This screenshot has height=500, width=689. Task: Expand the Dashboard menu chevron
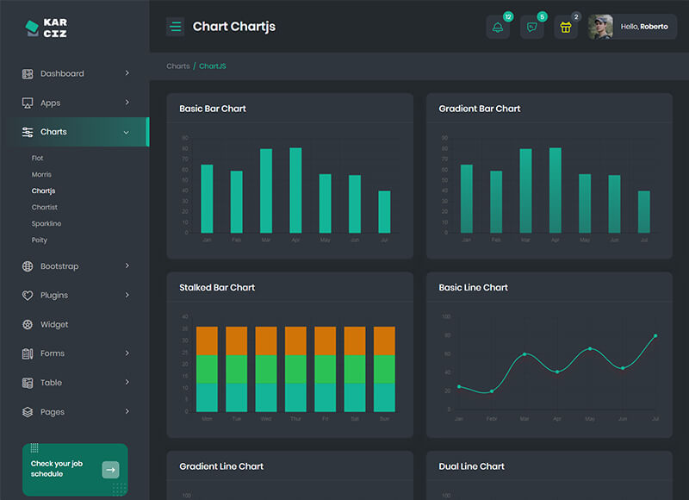pyautogui.click(x=127, y=74)
